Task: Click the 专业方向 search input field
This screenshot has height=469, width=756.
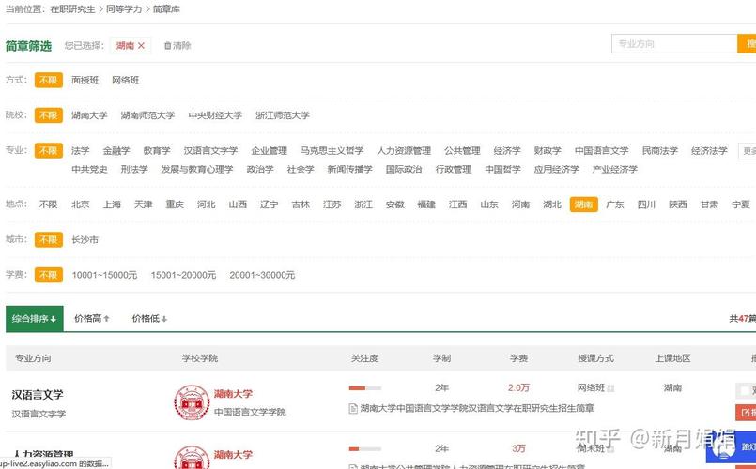Action: (x=674, y=44)
